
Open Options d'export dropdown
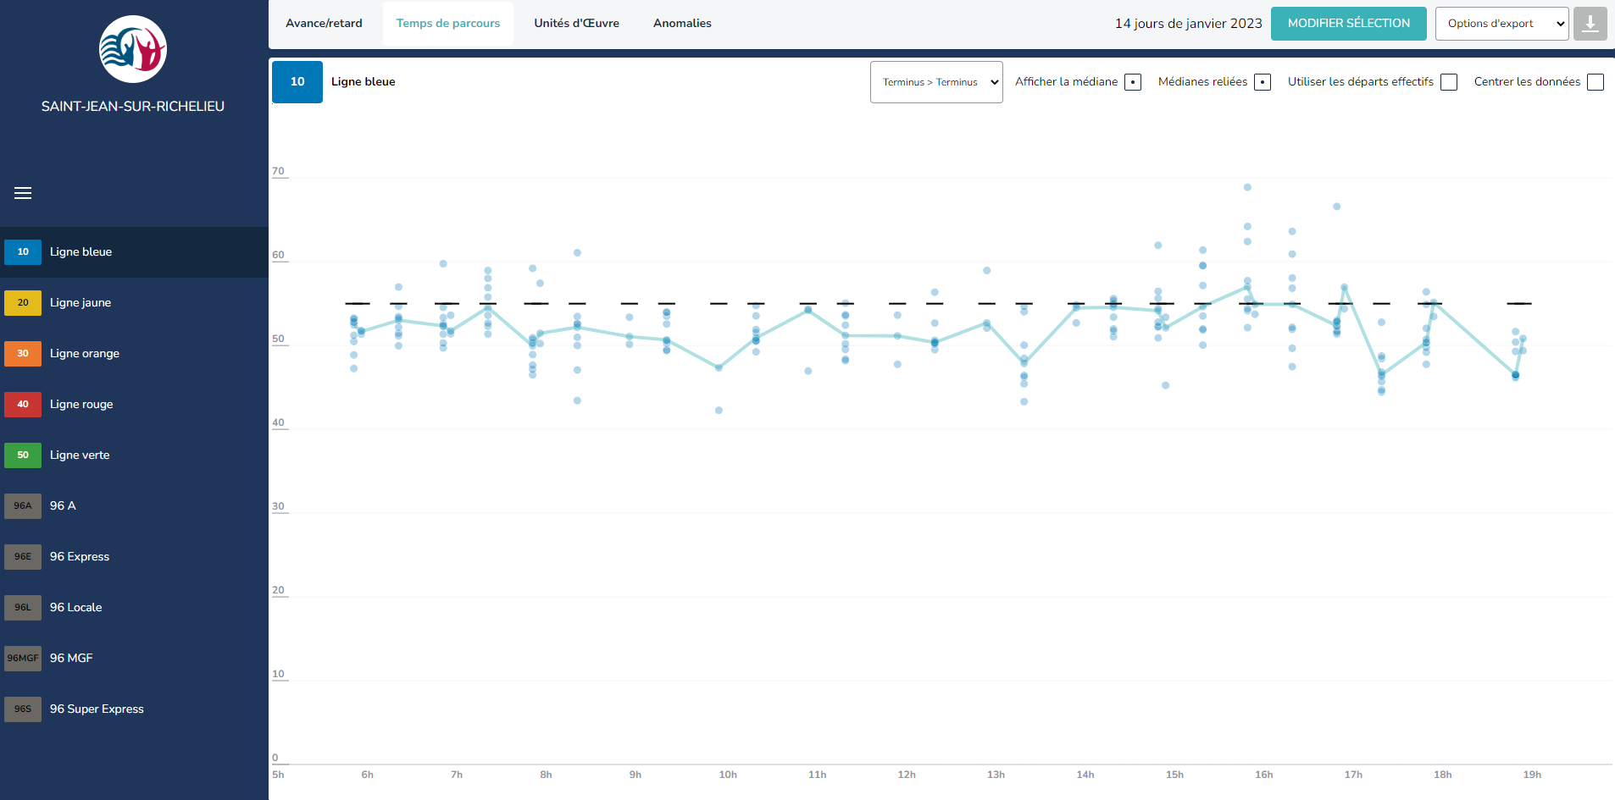click(x=1502, y=24)
